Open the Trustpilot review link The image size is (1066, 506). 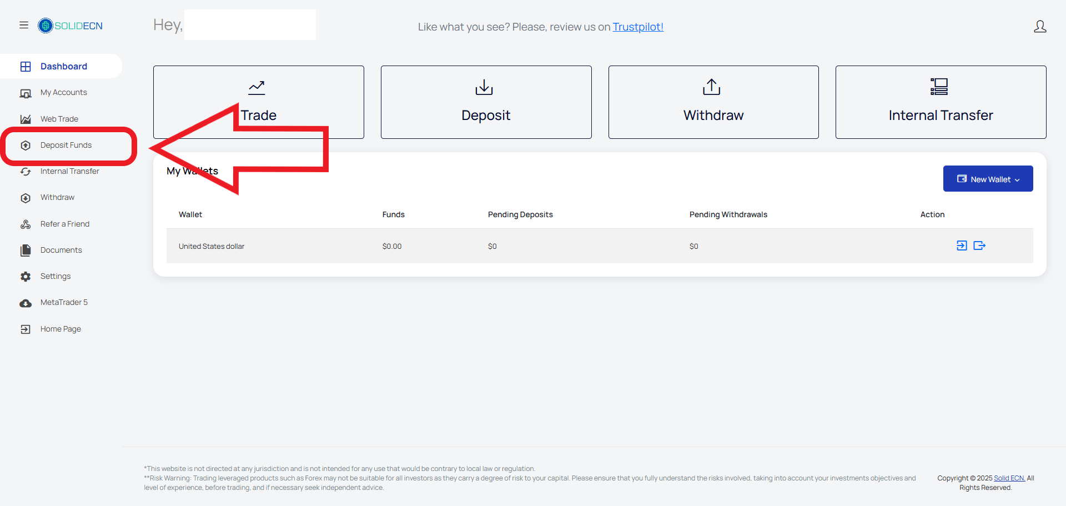tap(638, 27)
